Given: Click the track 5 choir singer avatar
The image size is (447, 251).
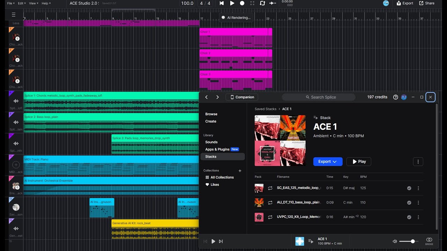Looking at the screenshot, I should tap(16, 37).
